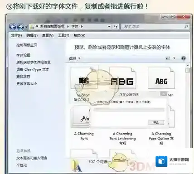
Task: Select the wide ABG font thumbnail
Action: (x=122, y=78)
